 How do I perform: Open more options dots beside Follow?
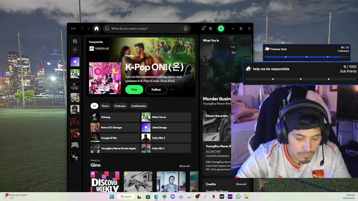pos(172,90)
